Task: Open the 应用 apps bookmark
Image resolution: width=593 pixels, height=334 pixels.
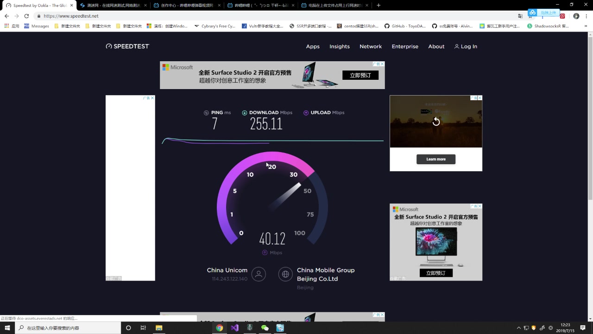Action: pyautogui.click(x=12, y=26)
